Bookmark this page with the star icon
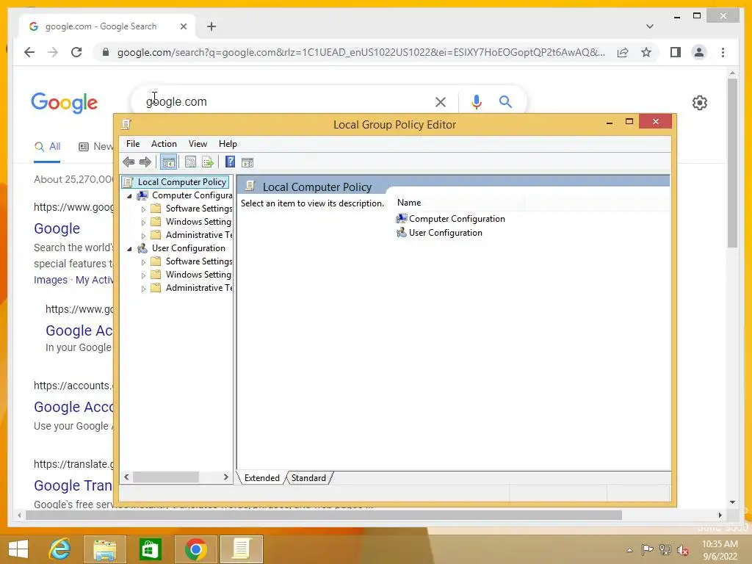752x564 pixels. [x=646, y=52]
